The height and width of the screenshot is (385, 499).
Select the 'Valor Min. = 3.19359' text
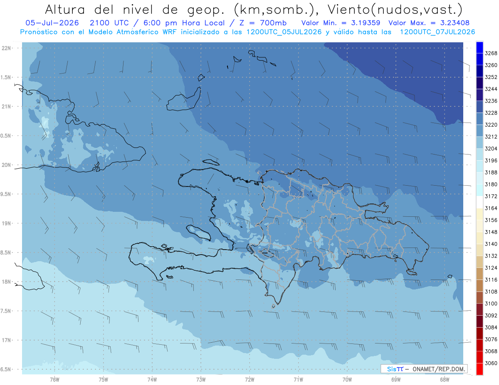341,23
